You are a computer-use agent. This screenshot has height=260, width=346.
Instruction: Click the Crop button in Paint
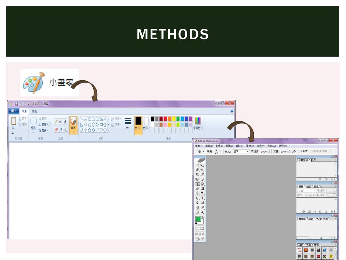click(x=42, y=119)
